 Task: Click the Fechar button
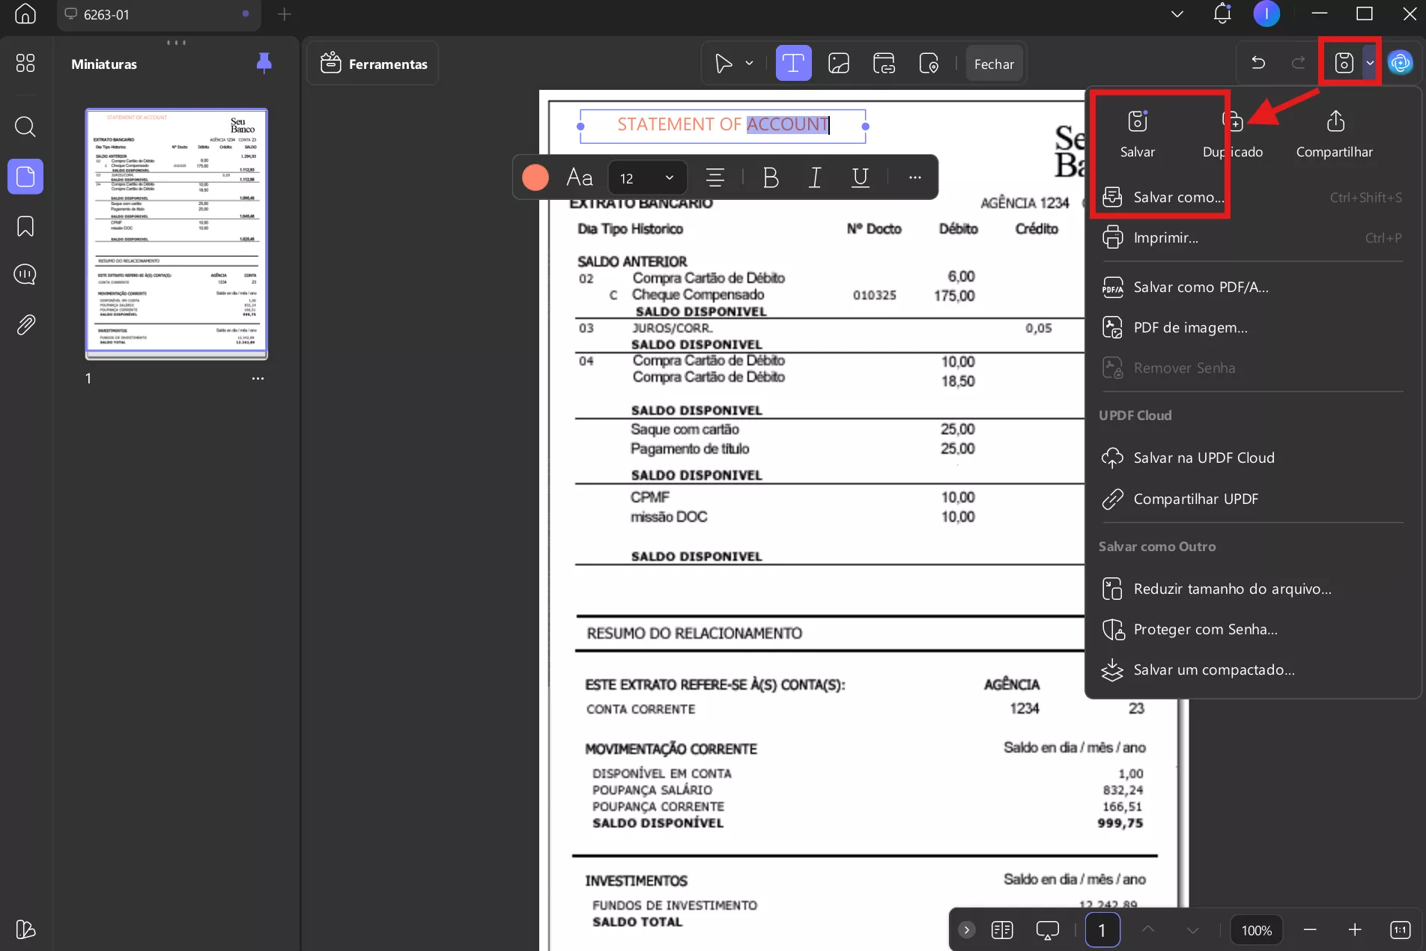point(994,64)
